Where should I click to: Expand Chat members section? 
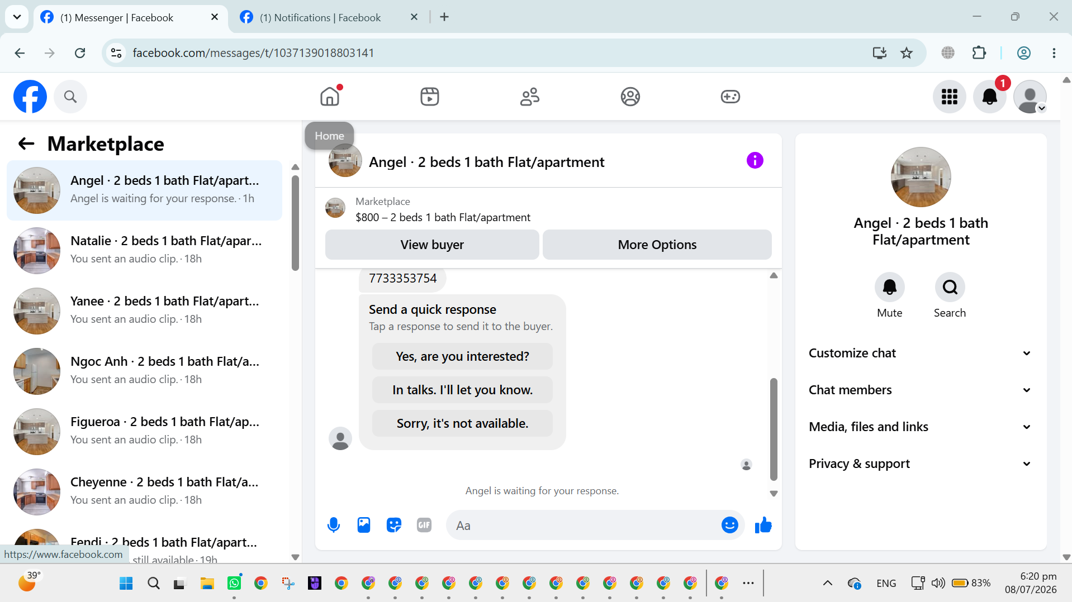point(921,390)
